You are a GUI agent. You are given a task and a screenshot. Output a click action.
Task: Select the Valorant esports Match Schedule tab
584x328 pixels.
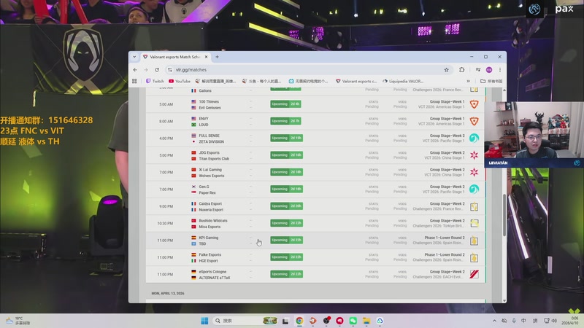(x=174, y=57)
